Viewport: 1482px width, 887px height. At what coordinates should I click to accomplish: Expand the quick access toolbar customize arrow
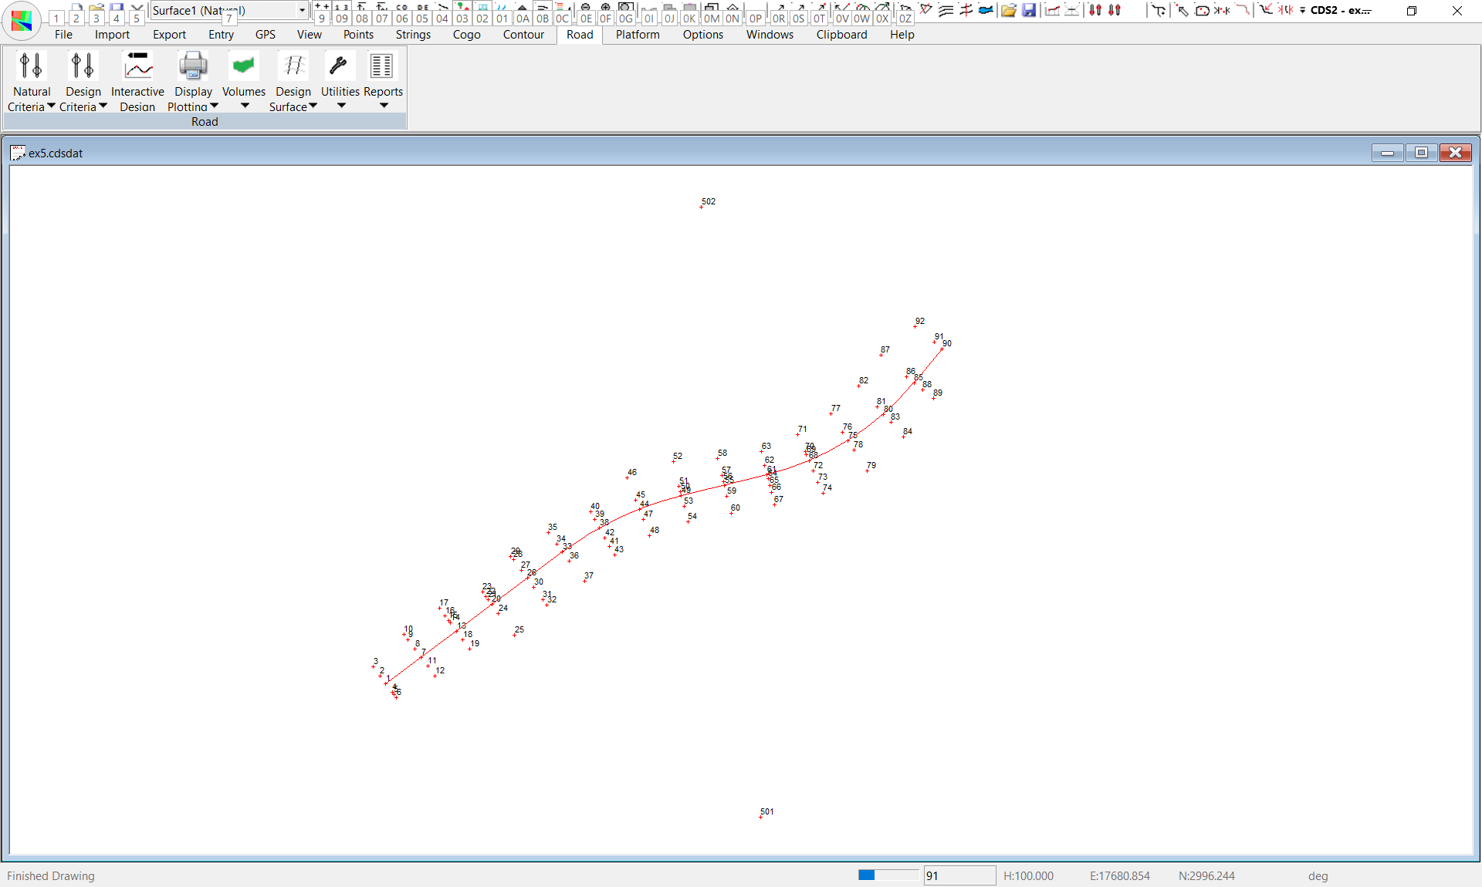[x=1303, y=10]
